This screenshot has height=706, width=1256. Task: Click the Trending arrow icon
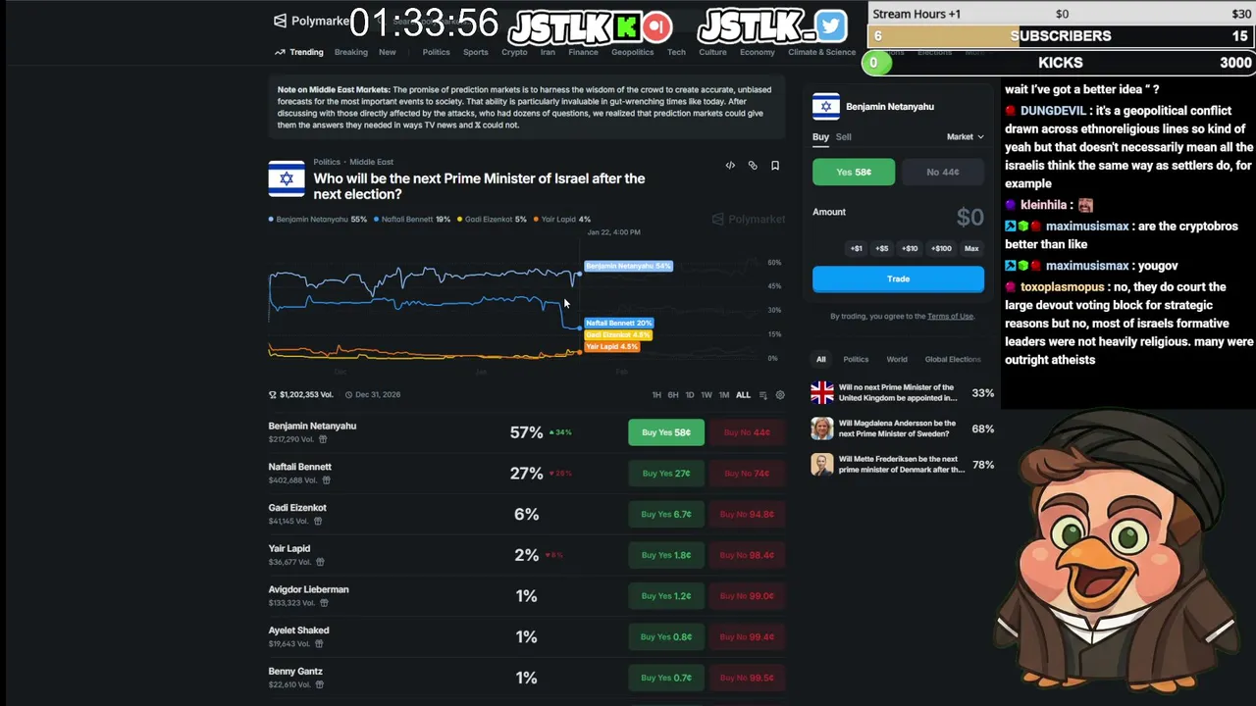[280, 52]
